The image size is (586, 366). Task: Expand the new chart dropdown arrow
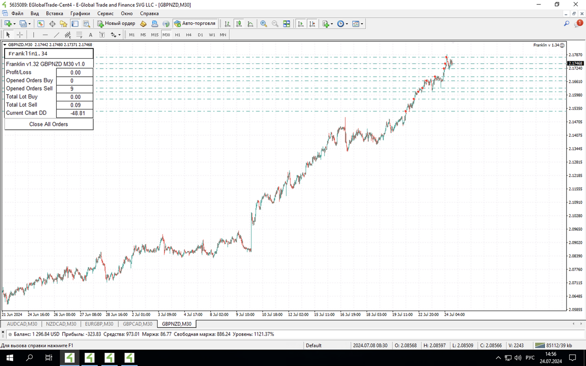pos(15,24)
